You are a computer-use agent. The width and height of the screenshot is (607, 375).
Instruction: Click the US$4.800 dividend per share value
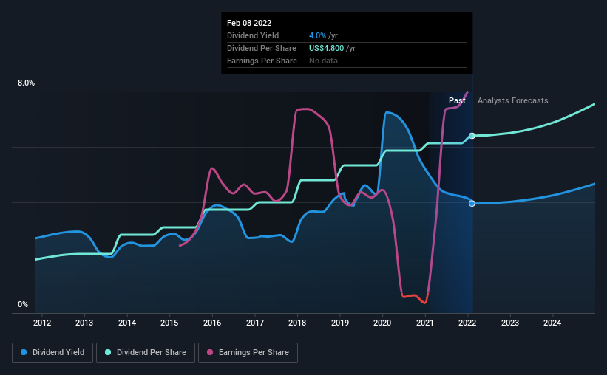pyautogui.click(x=326, y=48)
